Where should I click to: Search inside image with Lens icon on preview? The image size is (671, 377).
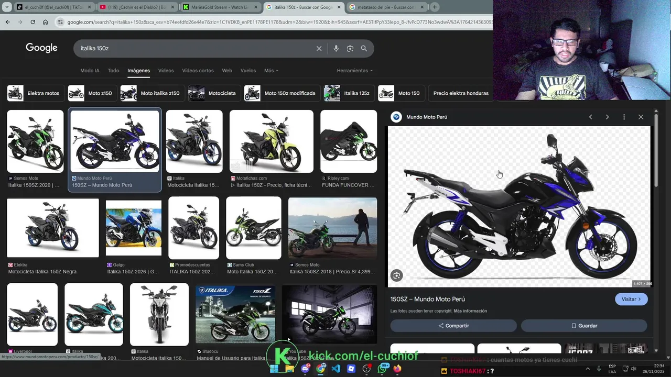(396, 275)
